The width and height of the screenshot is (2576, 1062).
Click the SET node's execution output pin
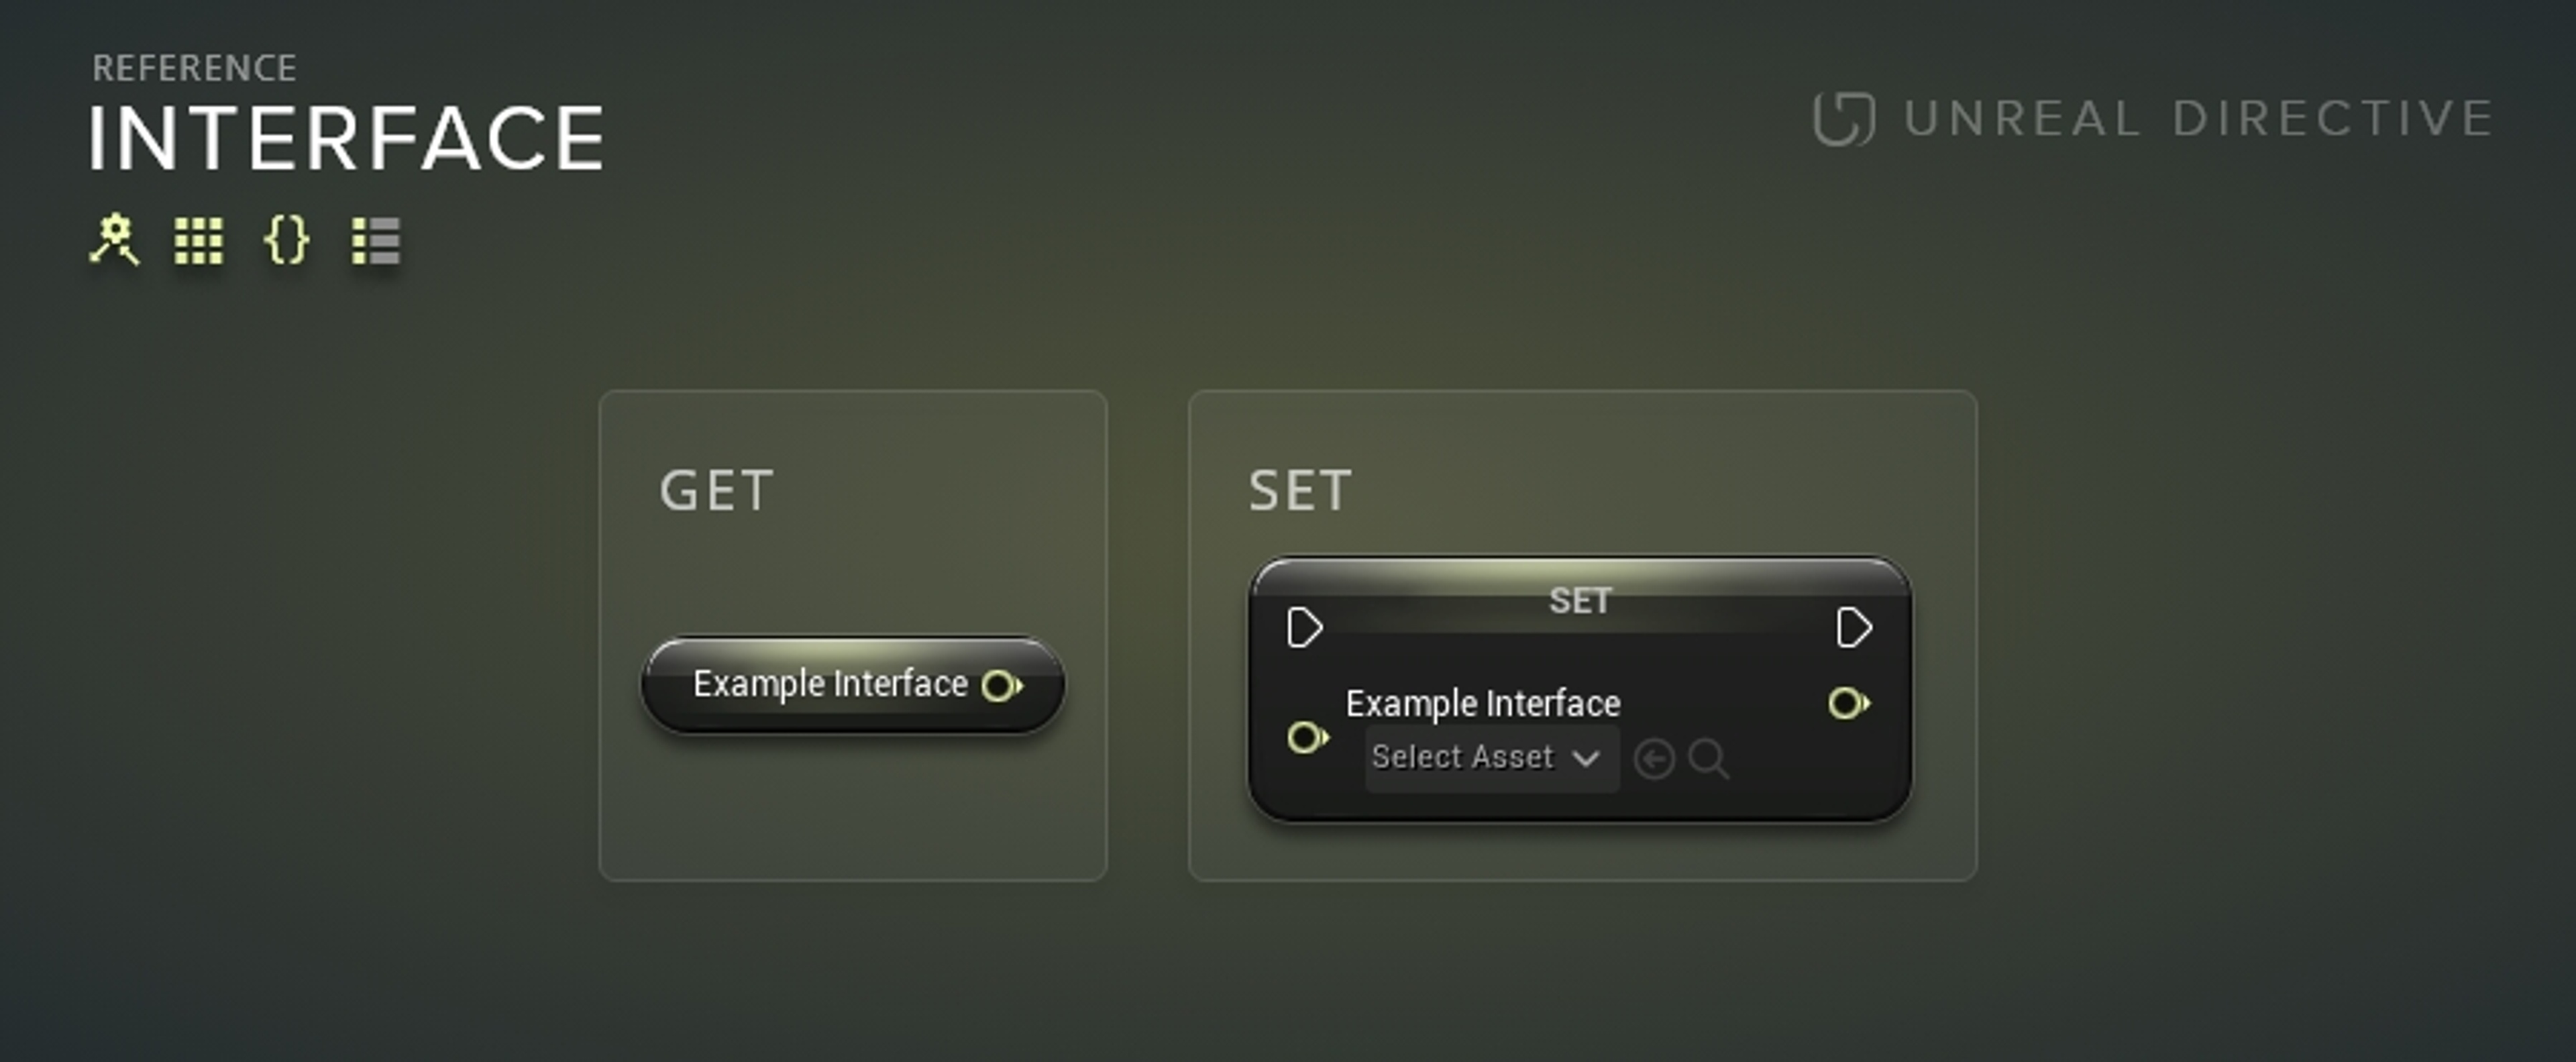coord(1853,628)
